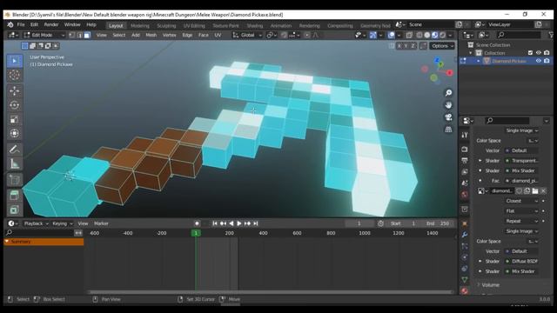This screenshot has width=557, height=313.
Task: Click new image duplicate icon beside diamond texture
Action: pos(527,191)
